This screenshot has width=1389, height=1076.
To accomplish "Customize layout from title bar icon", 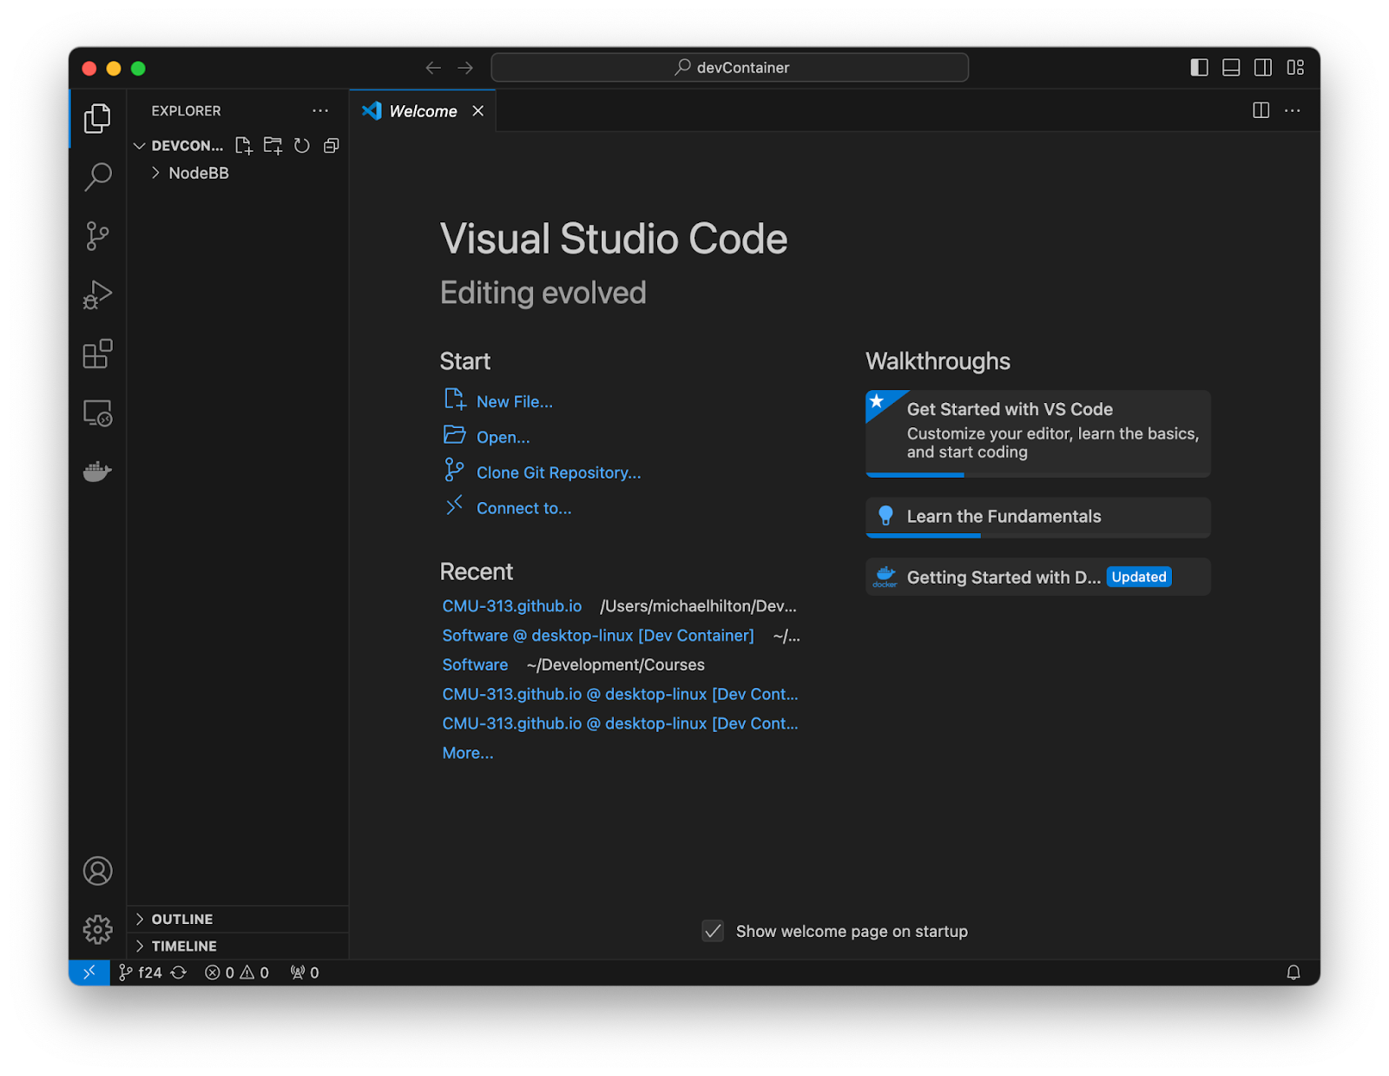I will 1295,68.
